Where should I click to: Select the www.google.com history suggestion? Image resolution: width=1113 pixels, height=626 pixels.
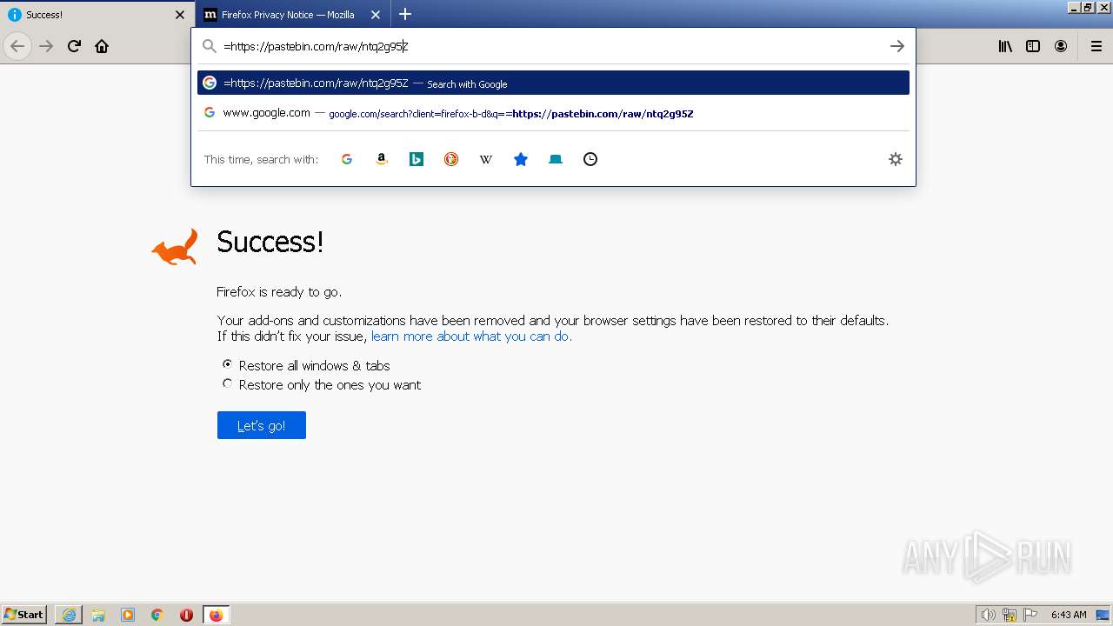click(x=553, y=113)
